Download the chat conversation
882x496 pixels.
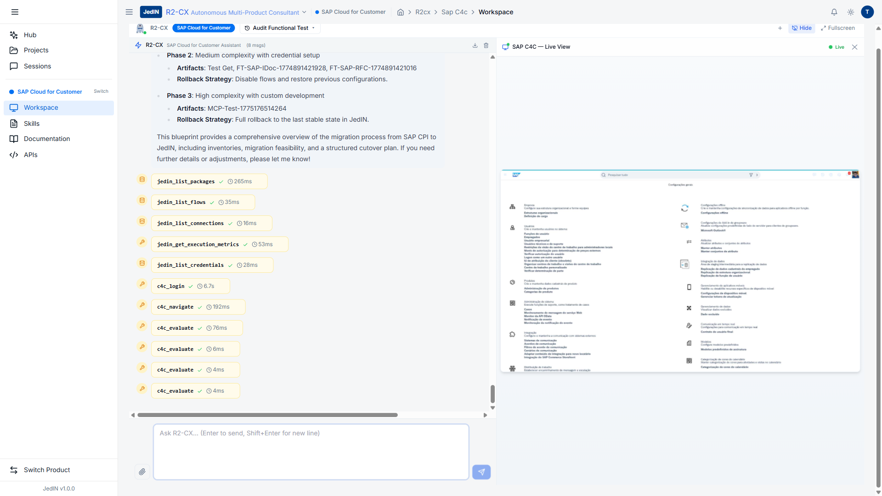point(475,45)
